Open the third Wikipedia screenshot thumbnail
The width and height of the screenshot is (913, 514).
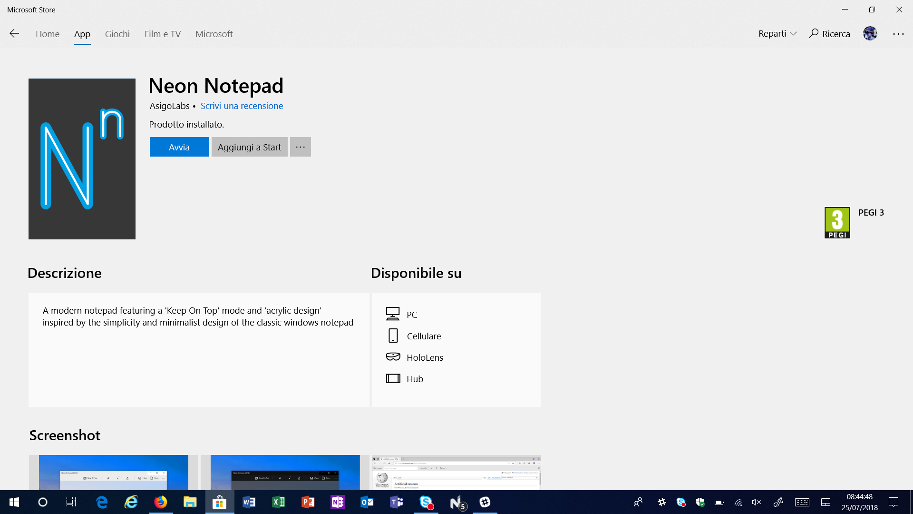456,473
